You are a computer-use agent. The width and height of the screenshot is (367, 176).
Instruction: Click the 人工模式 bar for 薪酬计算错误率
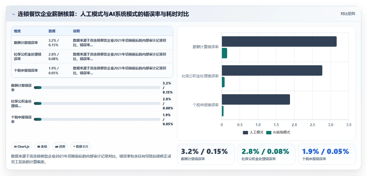(279, 41)
